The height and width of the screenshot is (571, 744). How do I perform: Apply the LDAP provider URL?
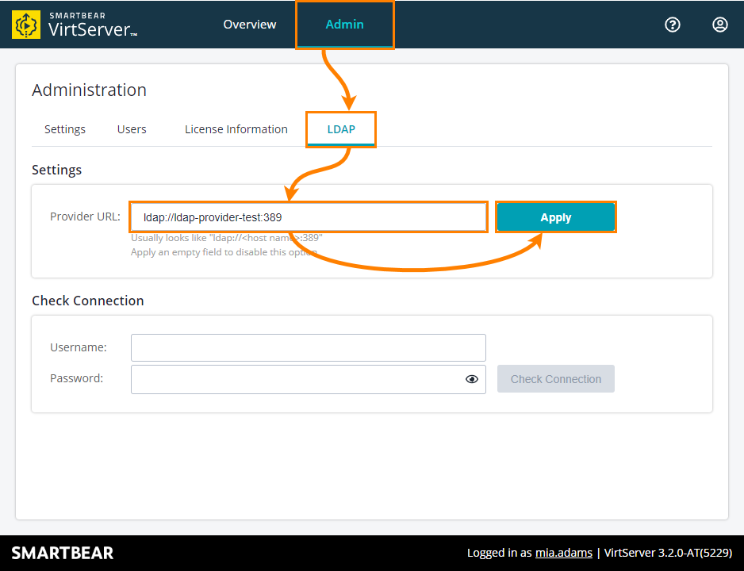click(x=555, y=217)
